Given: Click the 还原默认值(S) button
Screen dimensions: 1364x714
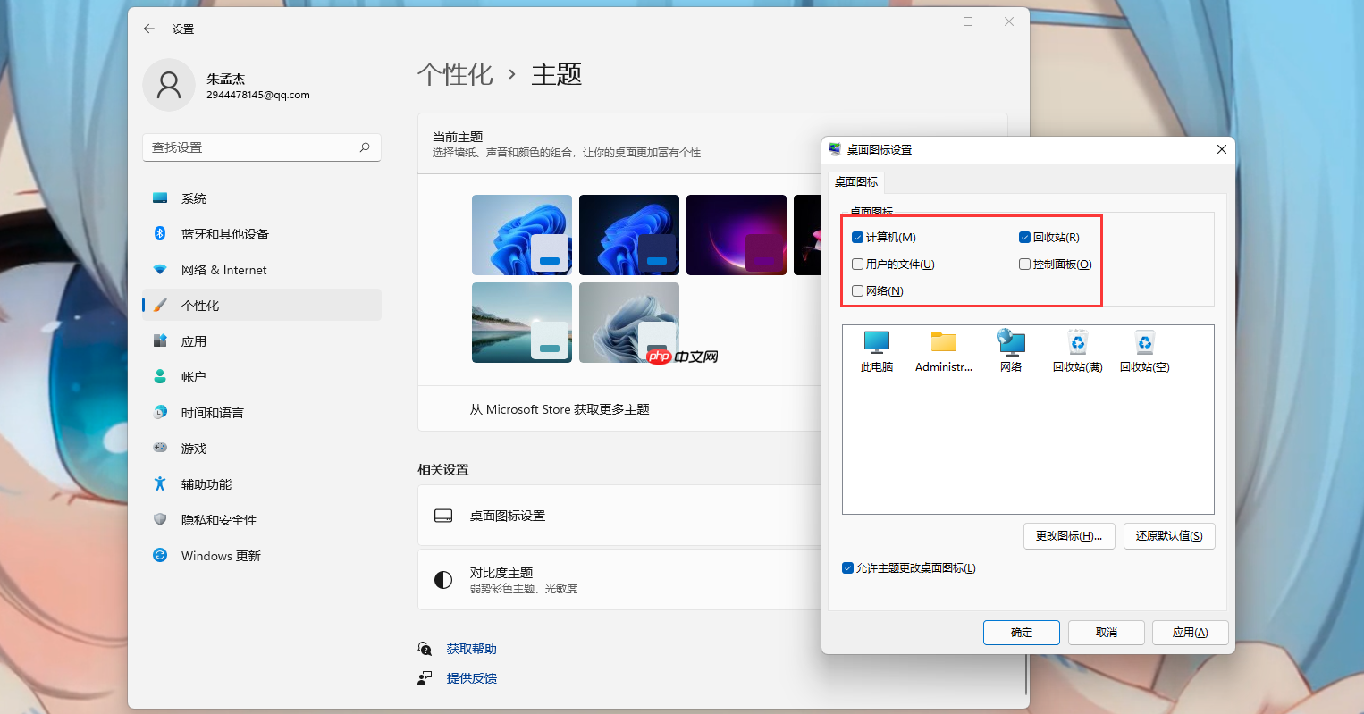Looking at the screenshot, I should 1169,535.
